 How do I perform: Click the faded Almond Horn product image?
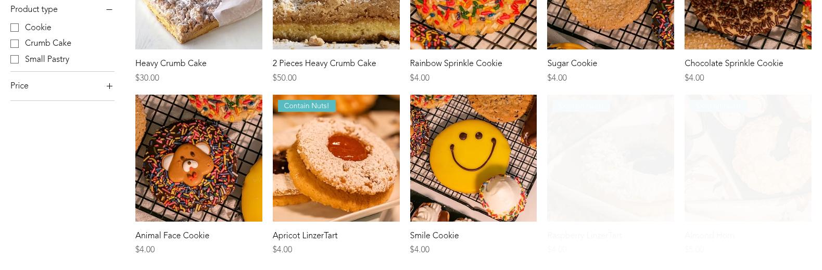[x=748, y=158]
